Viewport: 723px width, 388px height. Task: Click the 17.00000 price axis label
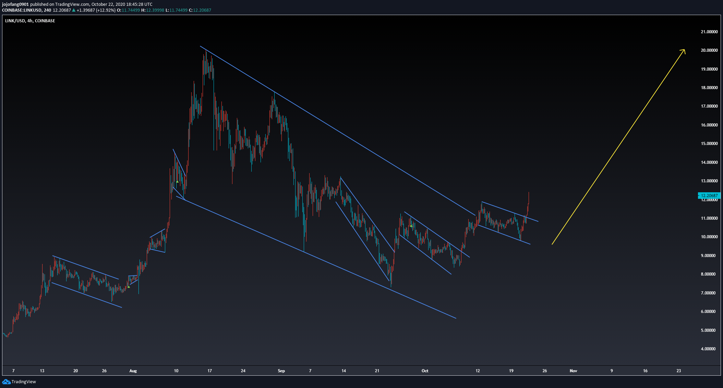click(709, 106)
